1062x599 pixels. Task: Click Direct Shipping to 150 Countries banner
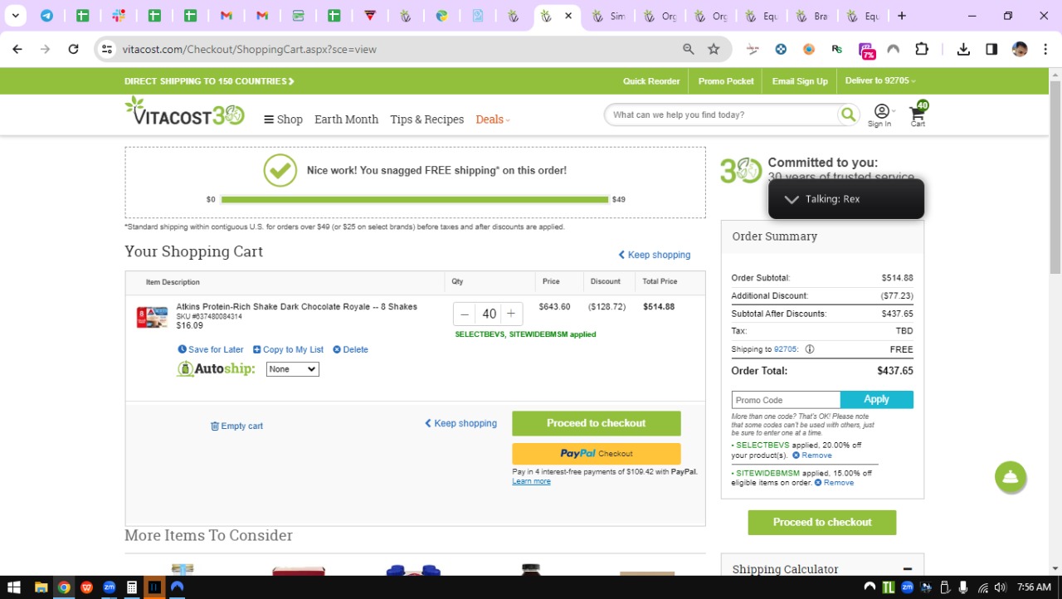[x=209, y=81]
